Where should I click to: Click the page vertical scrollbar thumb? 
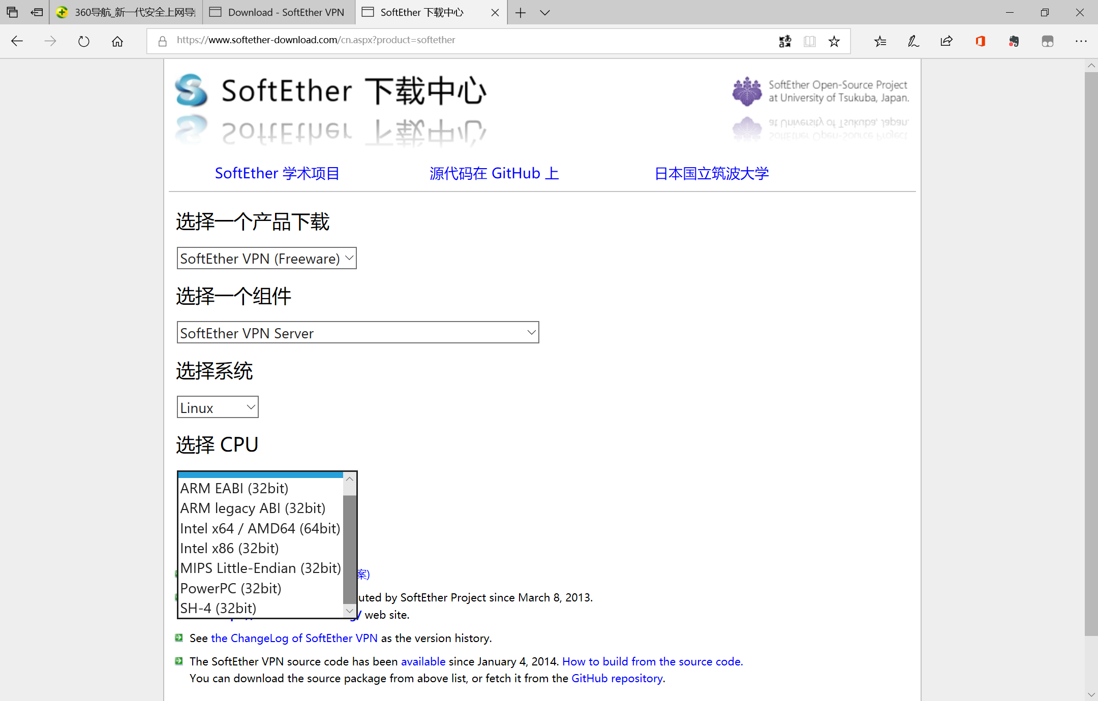coord(1091,354)
